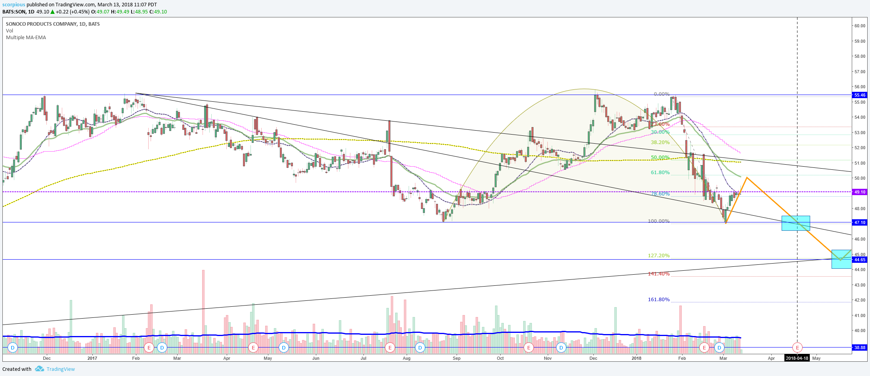This screenshot has height=376, width=870.
Task: Click earnings marker E between Apr and May 2017
Action: click(x=253, y=348)
